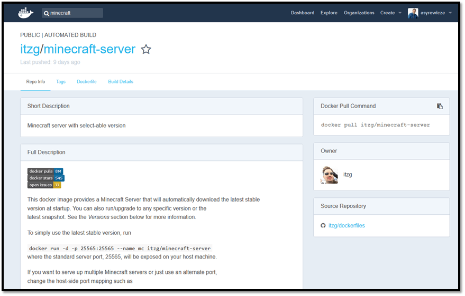
Task: Select the Repo Info tab
Action: point(35,82)
